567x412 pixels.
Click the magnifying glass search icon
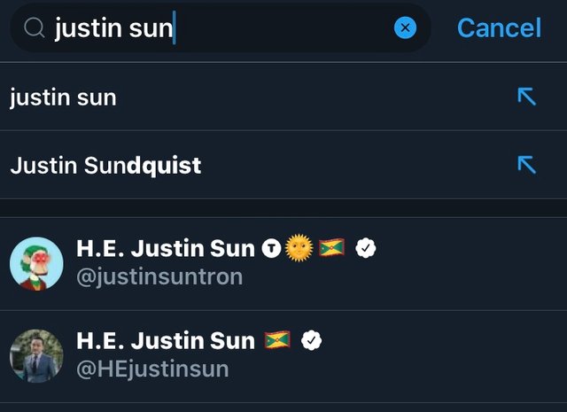[35, 27]
